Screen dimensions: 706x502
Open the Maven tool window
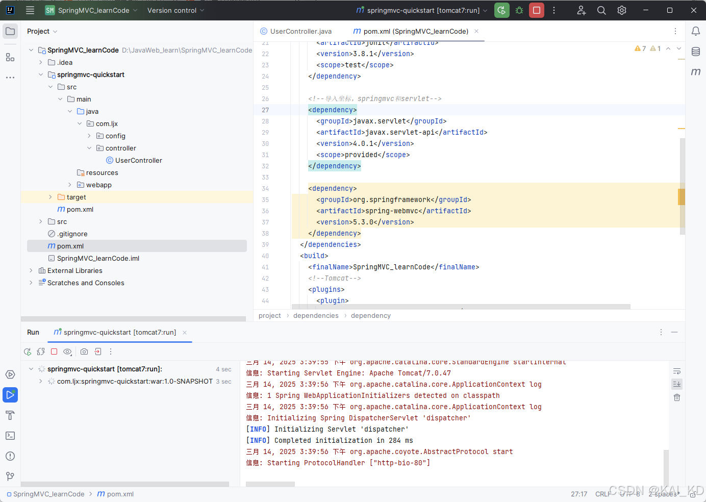696,72
